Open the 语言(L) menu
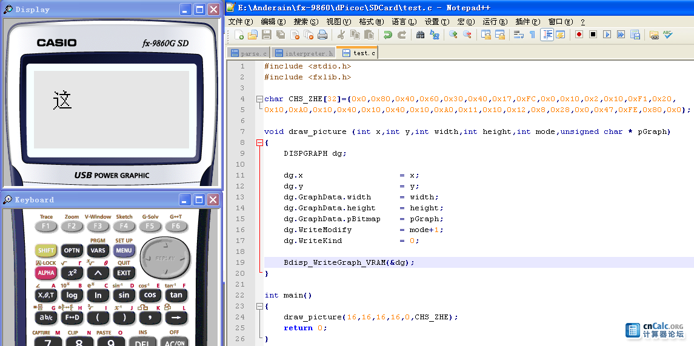This screenshot has height=346, width=694. [404, 21]
